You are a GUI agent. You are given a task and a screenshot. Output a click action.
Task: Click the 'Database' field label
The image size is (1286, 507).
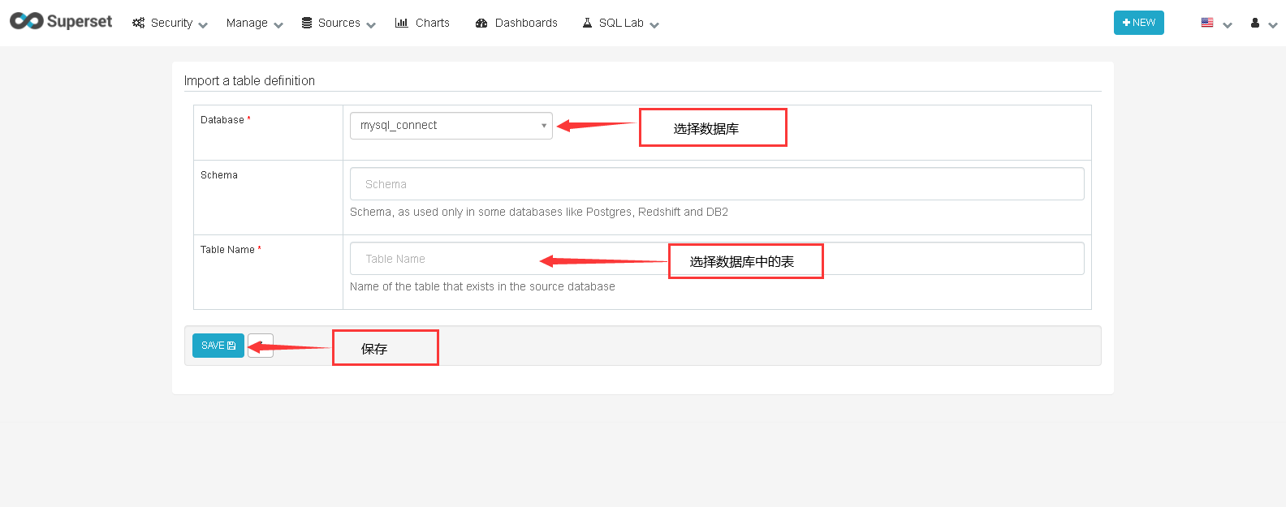[222, 120]
